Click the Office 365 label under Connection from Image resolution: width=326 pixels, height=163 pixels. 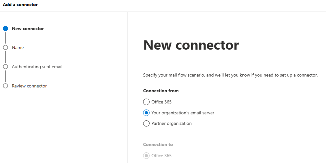click(161, 102)
